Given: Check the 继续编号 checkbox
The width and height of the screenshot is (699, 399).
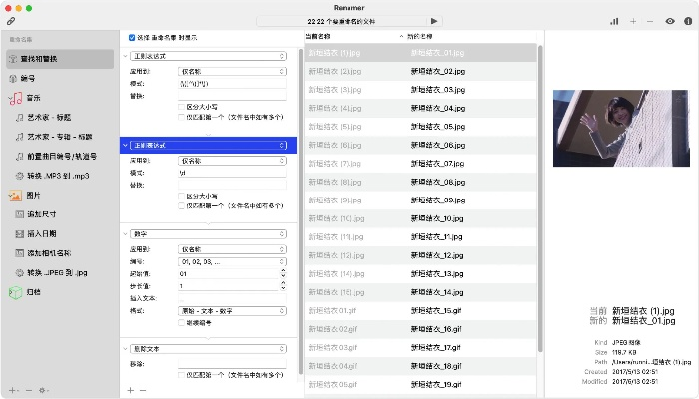Looking at the screenshot, I should (181, 323).
